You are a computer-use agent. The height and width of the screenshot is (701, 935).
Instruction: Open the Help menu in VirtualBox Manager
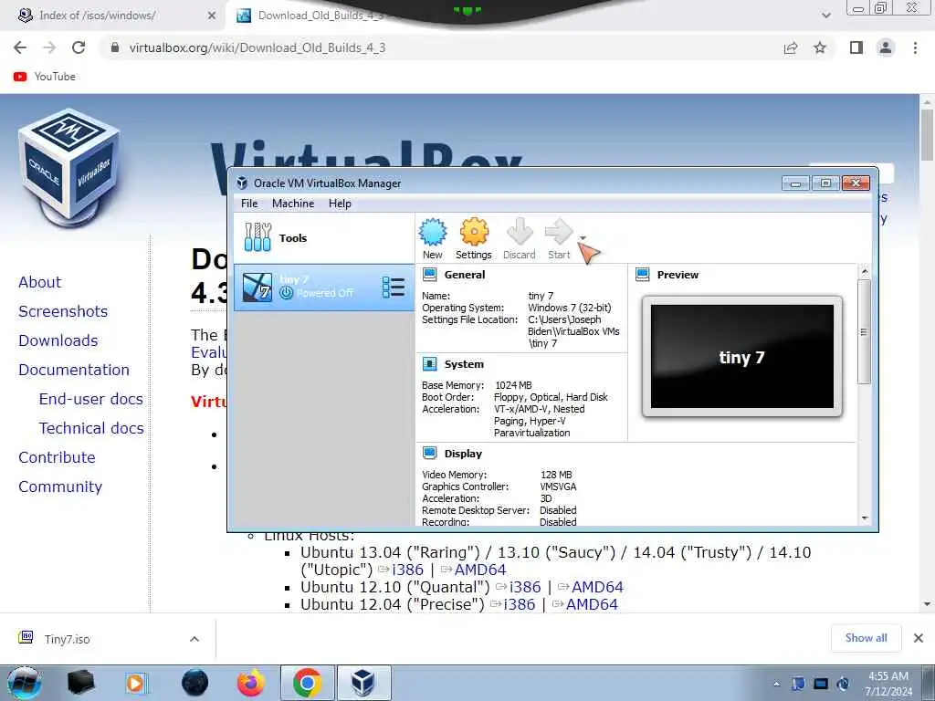pyautogui.click(x=340, y=204)
